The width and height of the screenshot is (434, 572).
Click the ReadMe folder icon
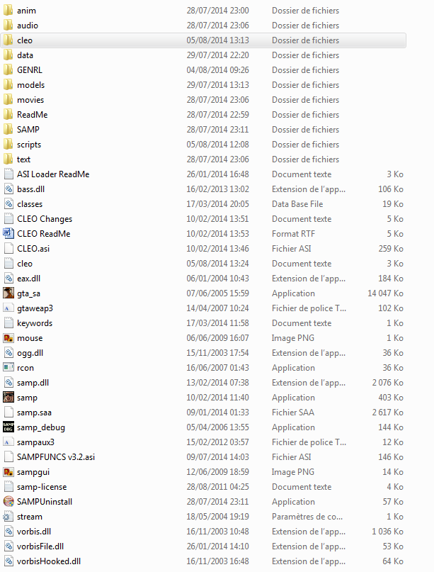tap(8, 115)
